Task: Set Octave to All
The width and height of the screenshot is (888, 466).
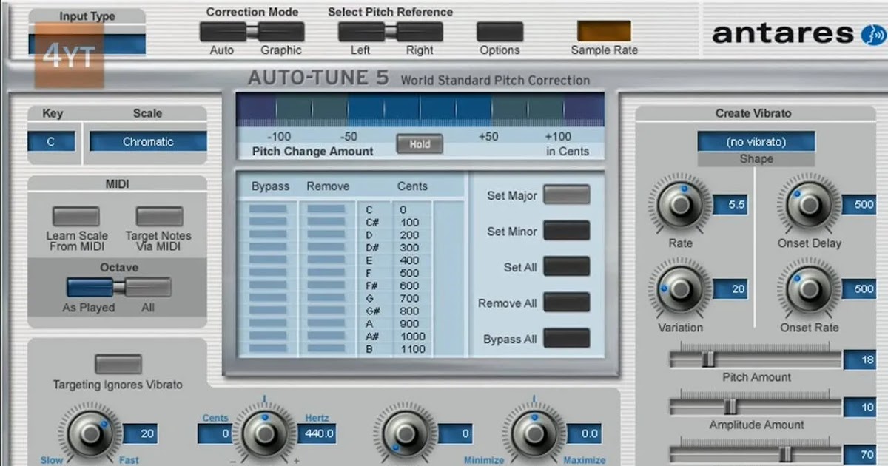Action: (x=148, y=288)
